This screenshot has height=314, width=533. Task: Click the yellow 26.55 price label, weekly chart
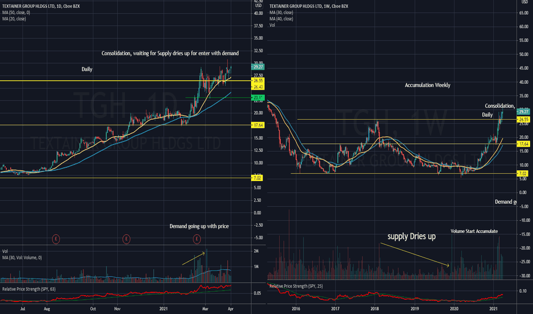point(523,119)
